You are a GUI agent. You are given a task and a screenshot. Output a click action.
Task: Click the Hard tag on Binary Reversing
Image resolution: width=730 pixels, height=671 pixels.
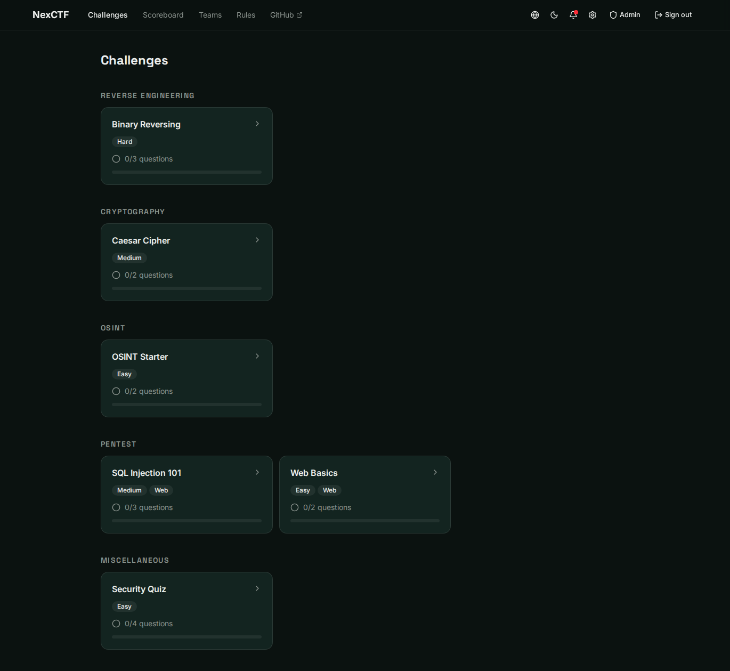(x=125, y=142)
